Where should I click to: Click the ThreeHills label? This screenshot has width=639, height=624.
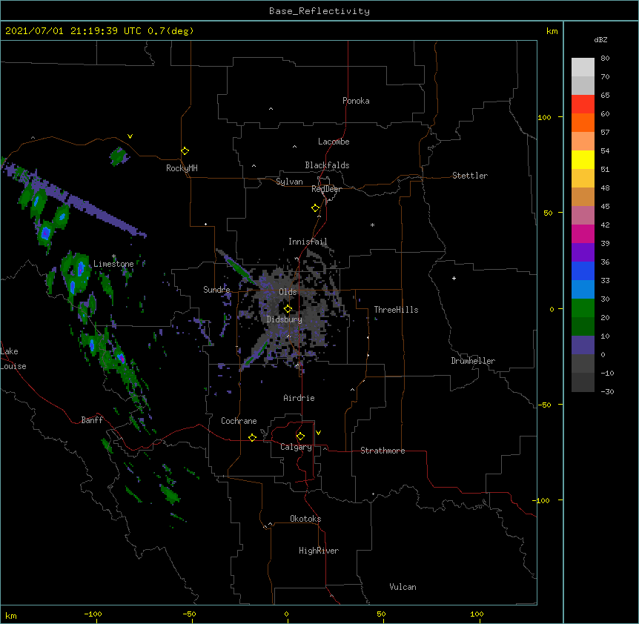coord(396,310)
